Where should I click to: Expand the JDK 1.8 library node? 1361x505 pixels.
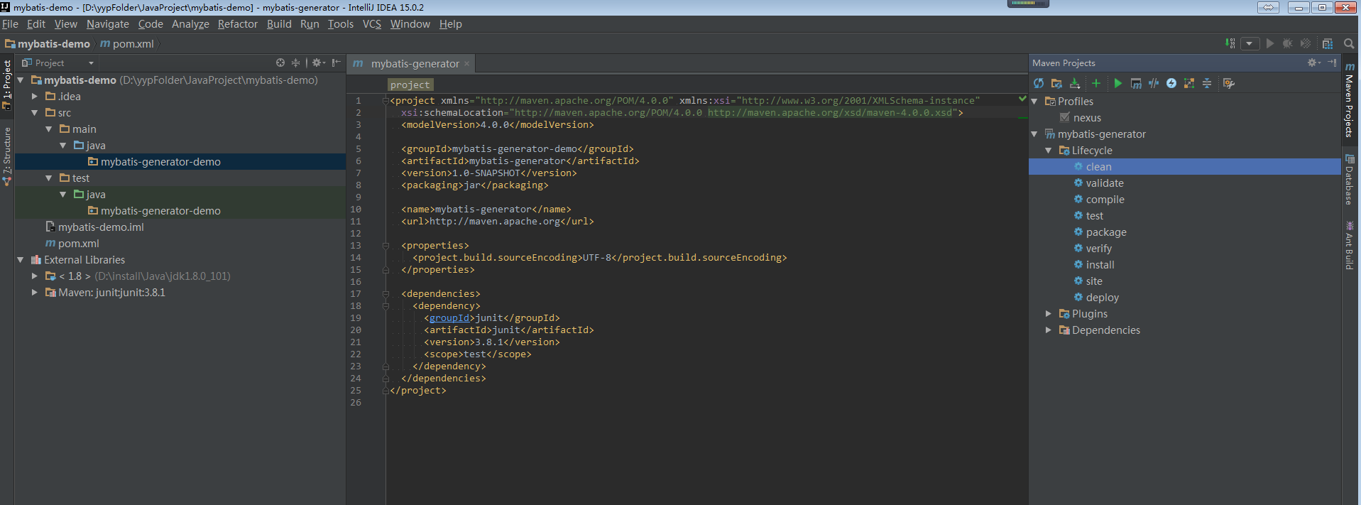(x=35, y=276)
